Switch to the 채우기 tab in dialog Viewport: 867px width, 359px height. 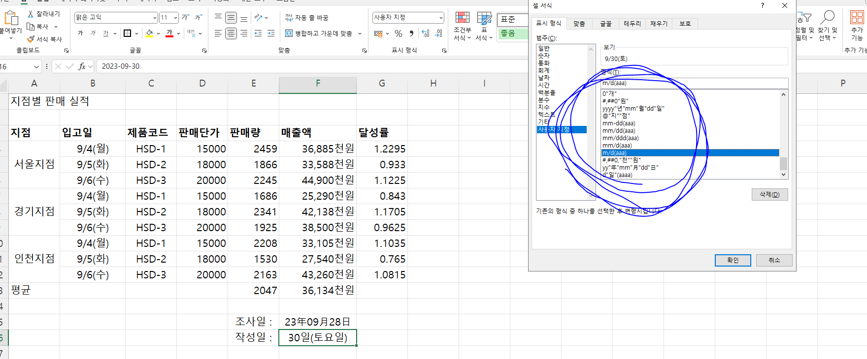[659, 24]
